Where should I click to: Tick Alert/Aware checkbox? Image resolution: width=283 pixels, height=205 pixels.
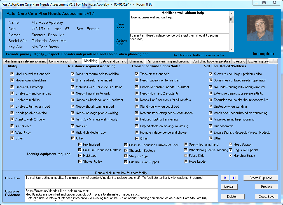(12, 126)
